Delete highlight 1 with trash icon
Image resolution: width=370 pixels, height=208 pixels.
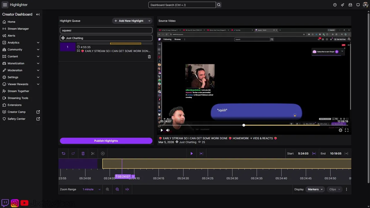pyautogui.click(x=149, y=57)
